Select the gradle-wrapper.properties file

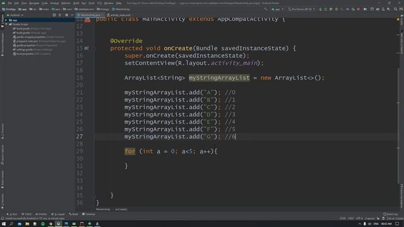38,37
